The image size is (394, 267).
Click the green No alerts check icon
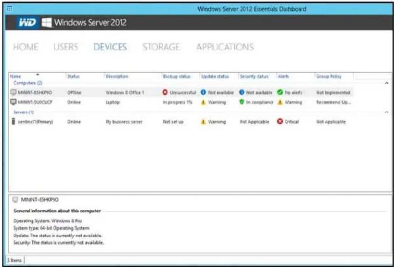[x=280, y=93]
